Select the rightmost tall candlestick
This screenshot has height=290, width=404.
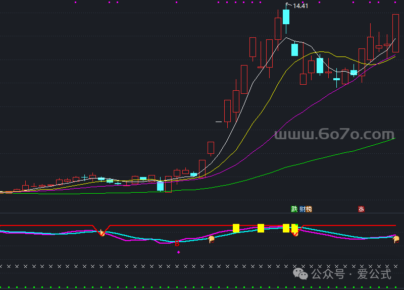[395, 33]
